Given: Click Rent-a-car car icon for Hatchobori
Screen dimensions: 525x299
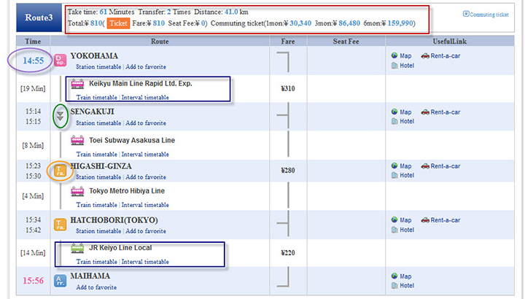Looking at the screenshot, I should pyautogui.click(x=425, y=220).
